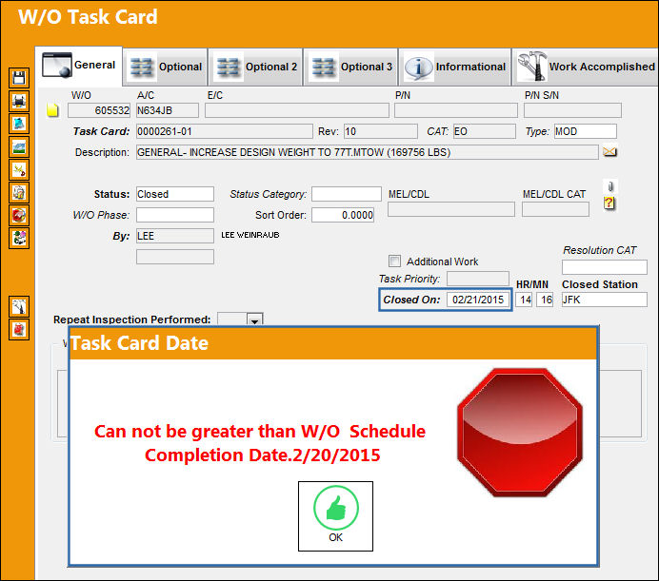The image size is (659, 581).
Task: Click the LEE WEINRAUB name text
Action: [x=250, y=235]
